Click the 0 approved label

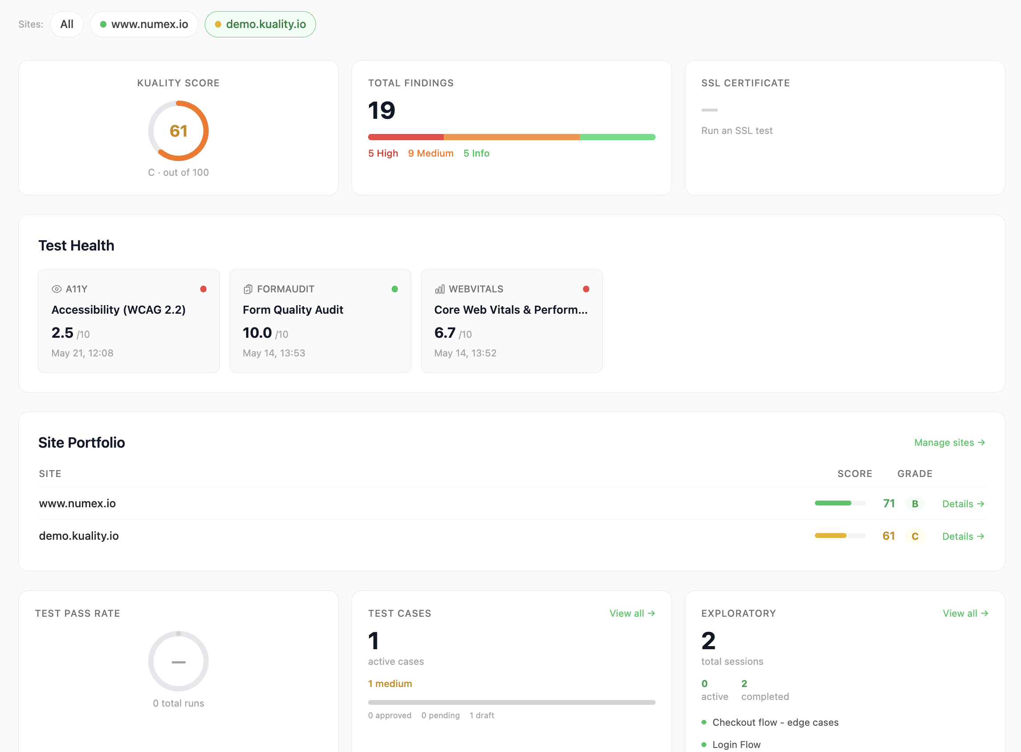389,716
